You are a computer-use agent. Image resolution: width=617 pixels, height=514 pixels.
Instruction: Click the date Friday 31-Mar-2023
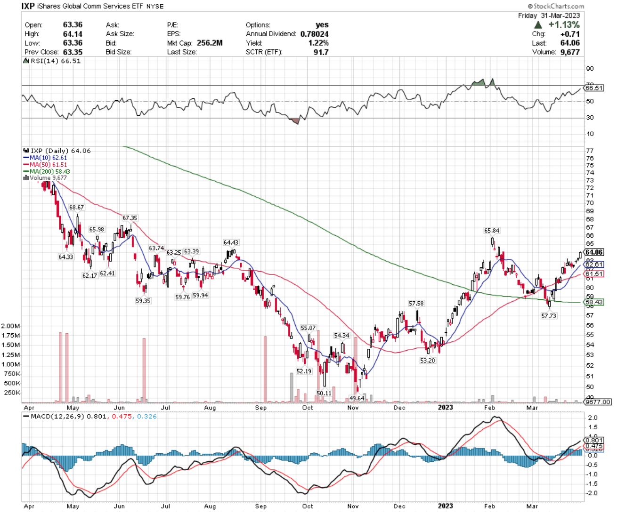(549, 16)
